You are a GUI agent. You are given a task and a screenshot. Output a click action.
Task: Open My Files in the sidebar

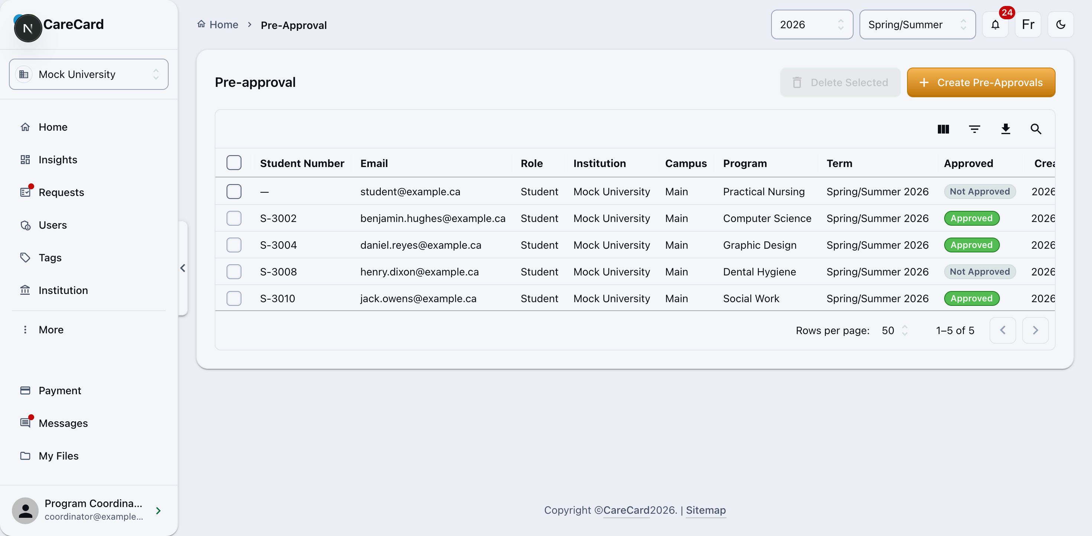89,456
